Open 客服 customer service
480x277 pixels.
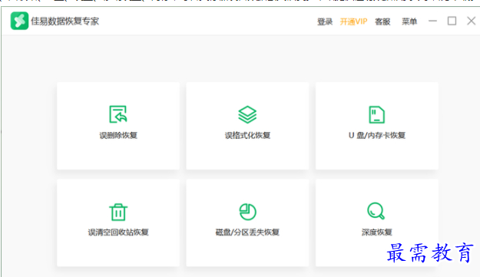[x=382, y=21]
